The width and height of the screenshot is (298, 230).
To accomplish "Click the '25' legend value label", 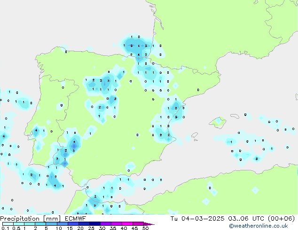I will tap(91, 228).
